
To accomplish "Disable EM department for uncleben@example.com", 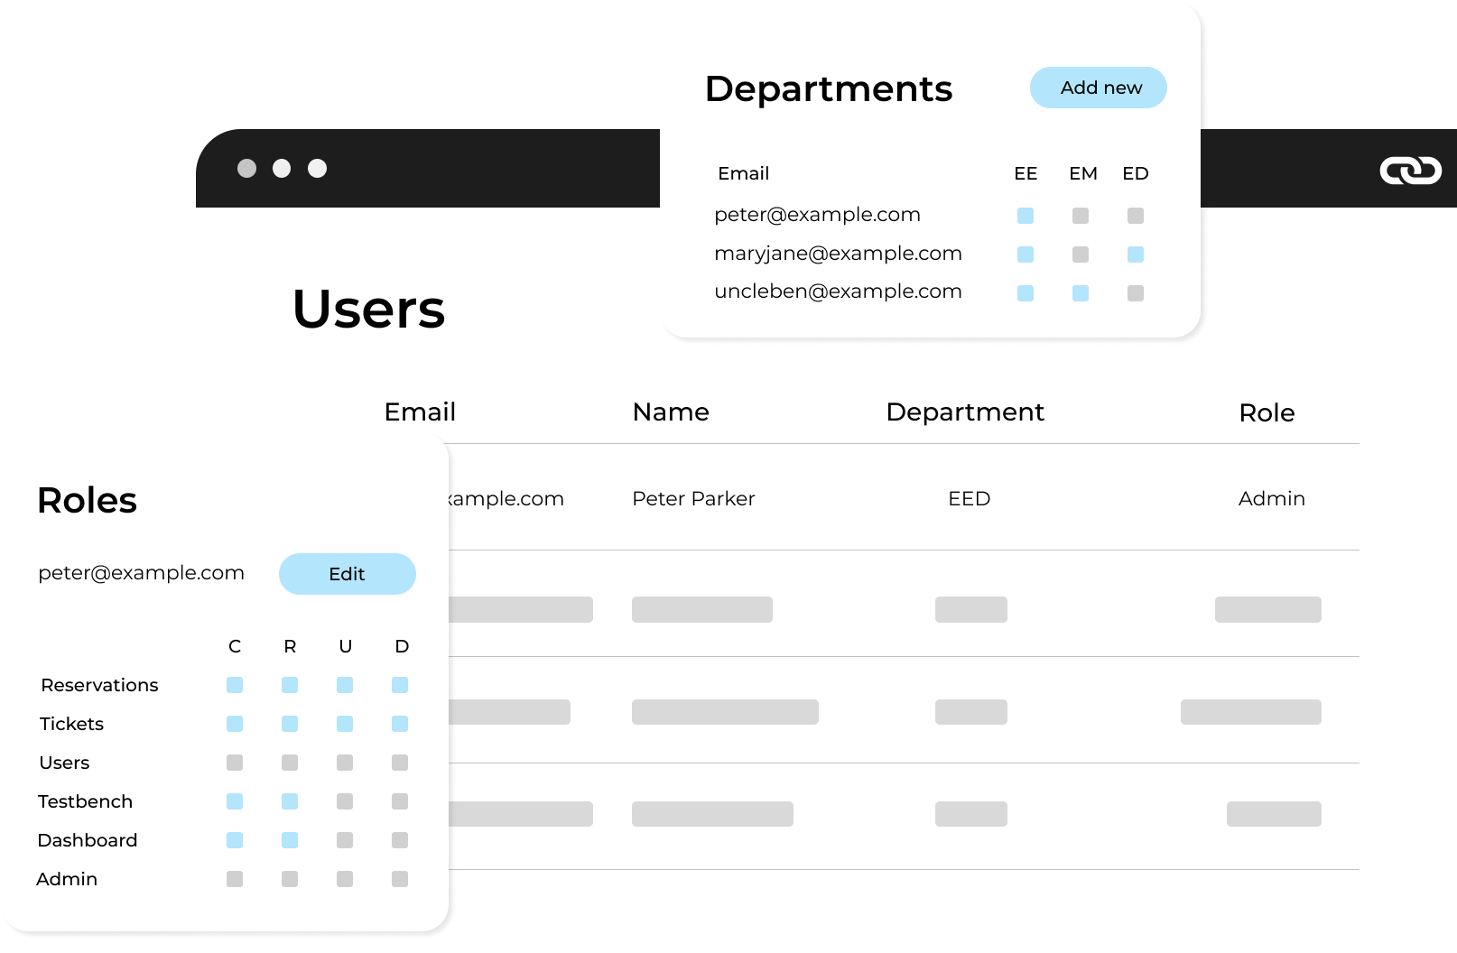I will point(1081,293).
